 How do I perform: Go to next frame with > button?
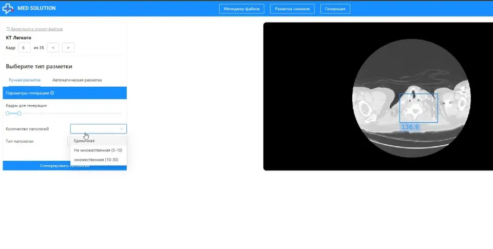[x=68, y=48]
